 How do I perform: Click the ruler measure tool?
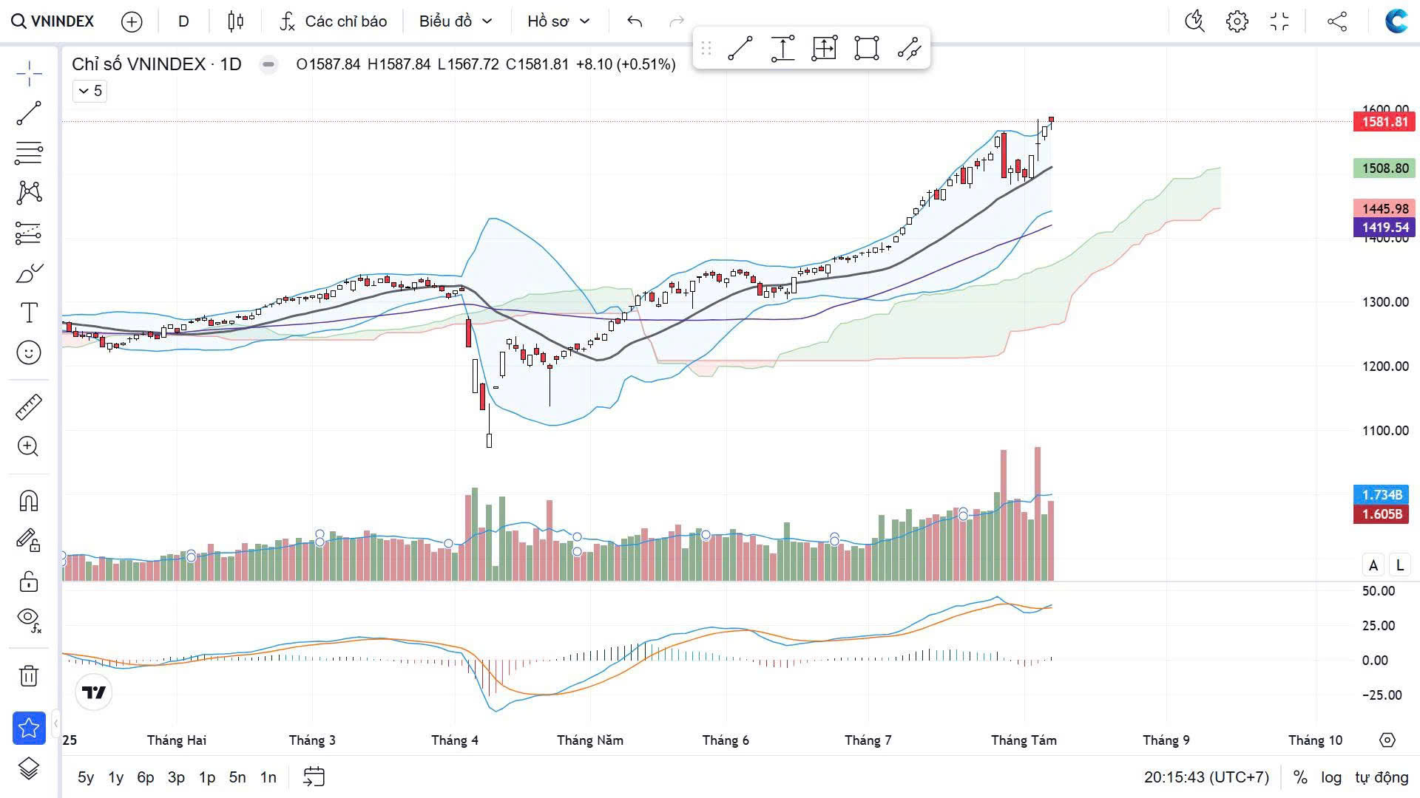(x=29, y=407)
